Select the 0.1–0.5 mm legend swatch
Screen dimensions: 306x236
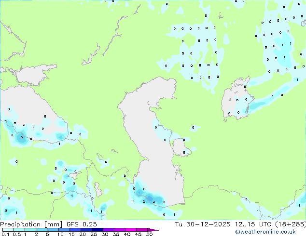[x=8, y=230]
